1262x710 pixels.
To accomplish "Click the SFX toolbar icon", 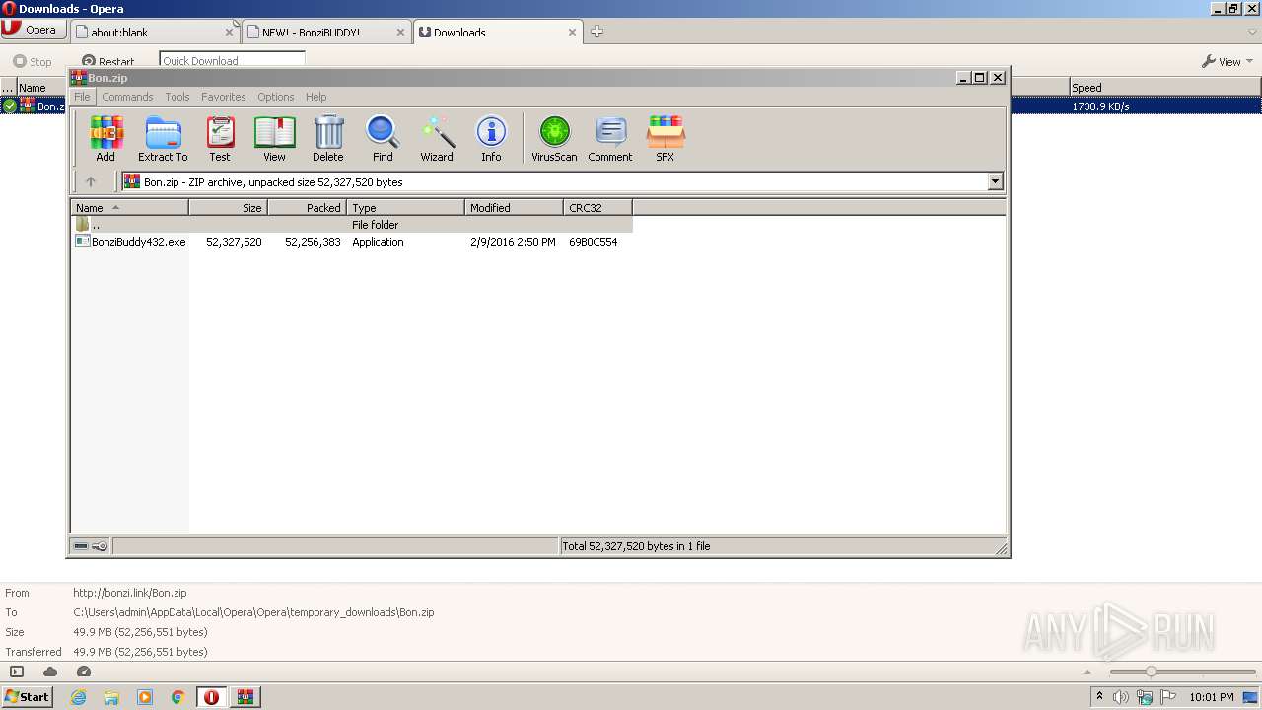I will 666,138.
